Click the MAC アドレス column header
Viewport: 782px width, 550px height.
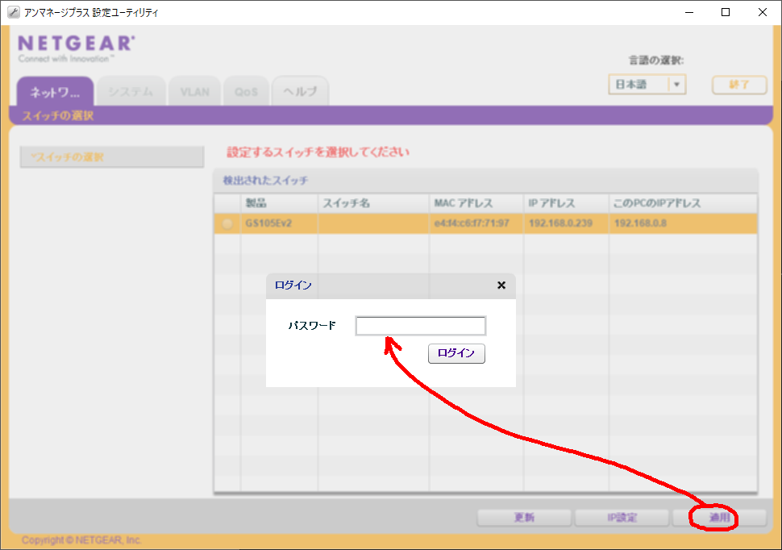(x=463, y=203)
